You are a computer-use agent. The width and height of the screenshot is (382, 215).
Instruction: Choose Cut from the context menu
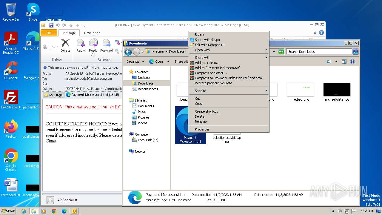229,99
